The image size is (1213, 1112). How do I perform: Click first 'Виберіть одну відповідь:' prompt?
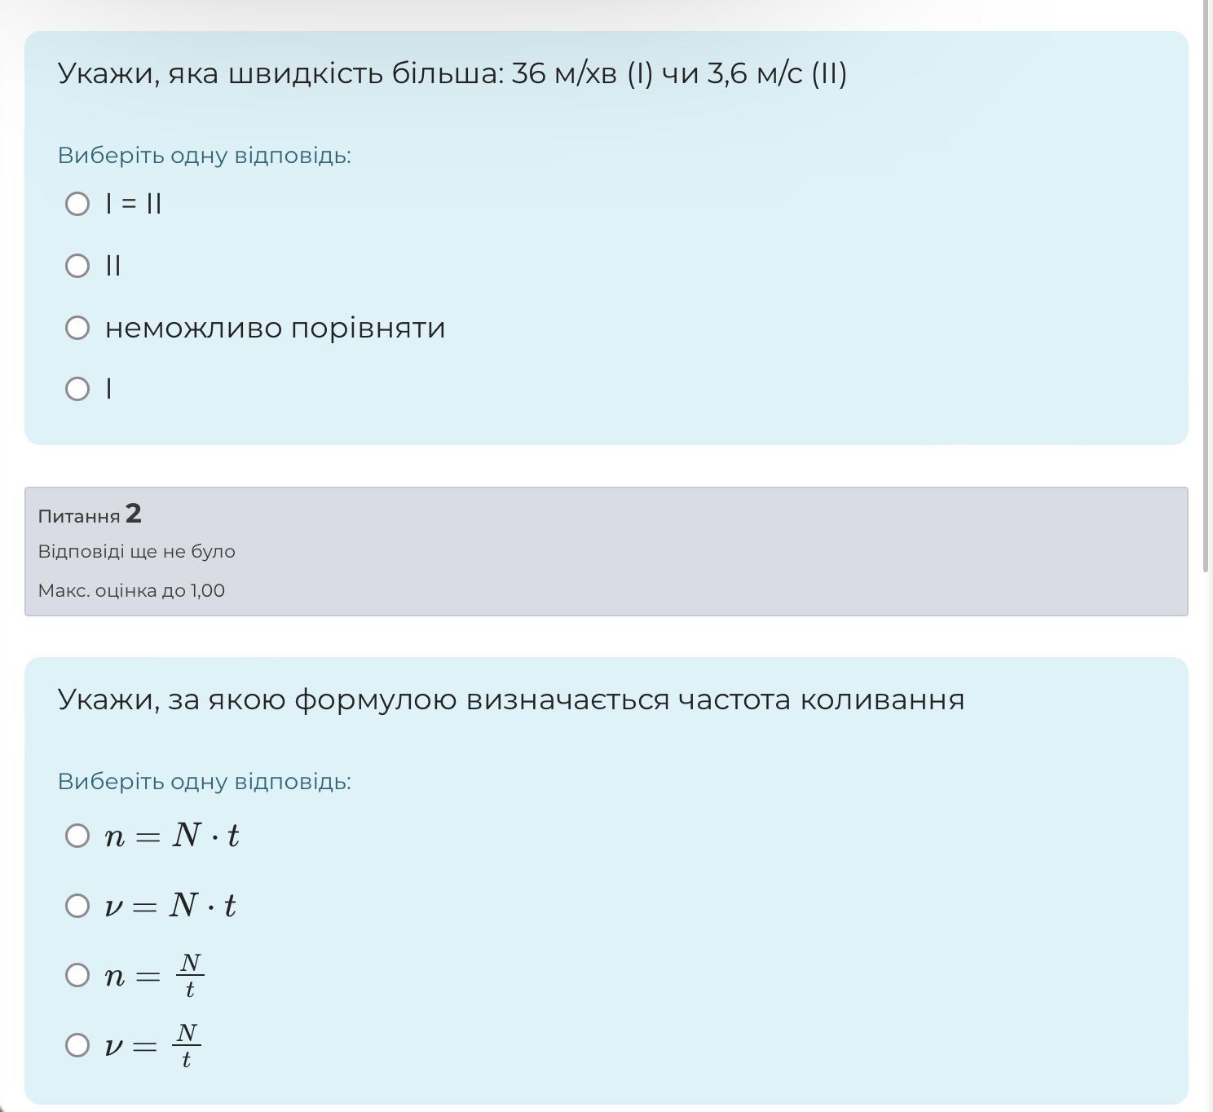[x=204, y=155]
